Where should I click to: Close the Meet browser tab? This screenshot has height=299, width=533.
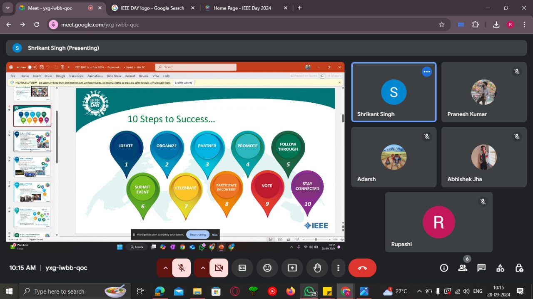coord(100,8)
